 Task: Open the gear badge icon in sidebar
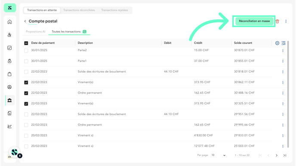pyautogui.click(x=9, y=87)
